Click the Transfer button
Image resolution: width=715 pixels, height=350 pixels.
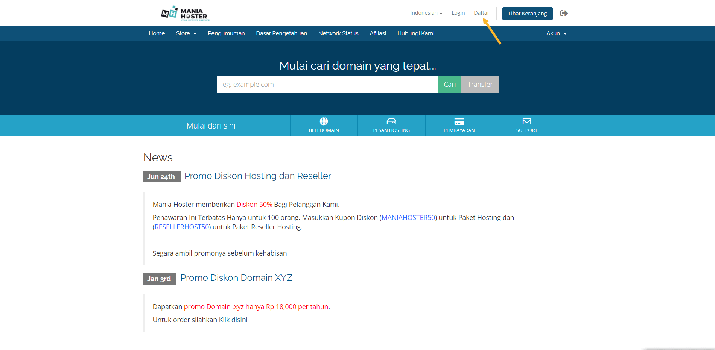pos(480,84)
